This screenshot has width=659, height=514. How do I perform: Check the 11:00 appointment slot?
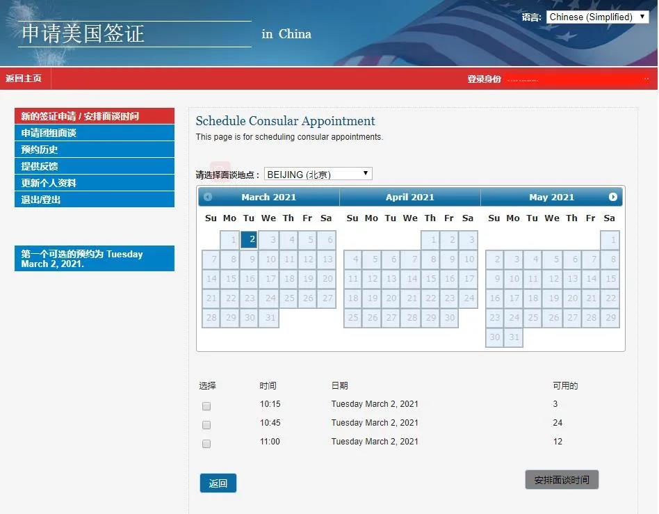pyautogui.click(x=206, y=443)
